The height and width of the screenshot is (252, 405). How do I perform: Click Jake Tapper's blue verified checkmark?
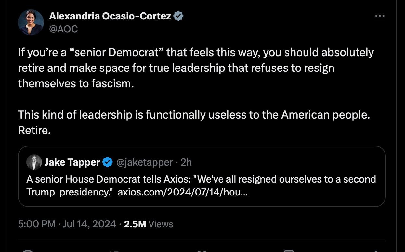click(x=108, y=162)
